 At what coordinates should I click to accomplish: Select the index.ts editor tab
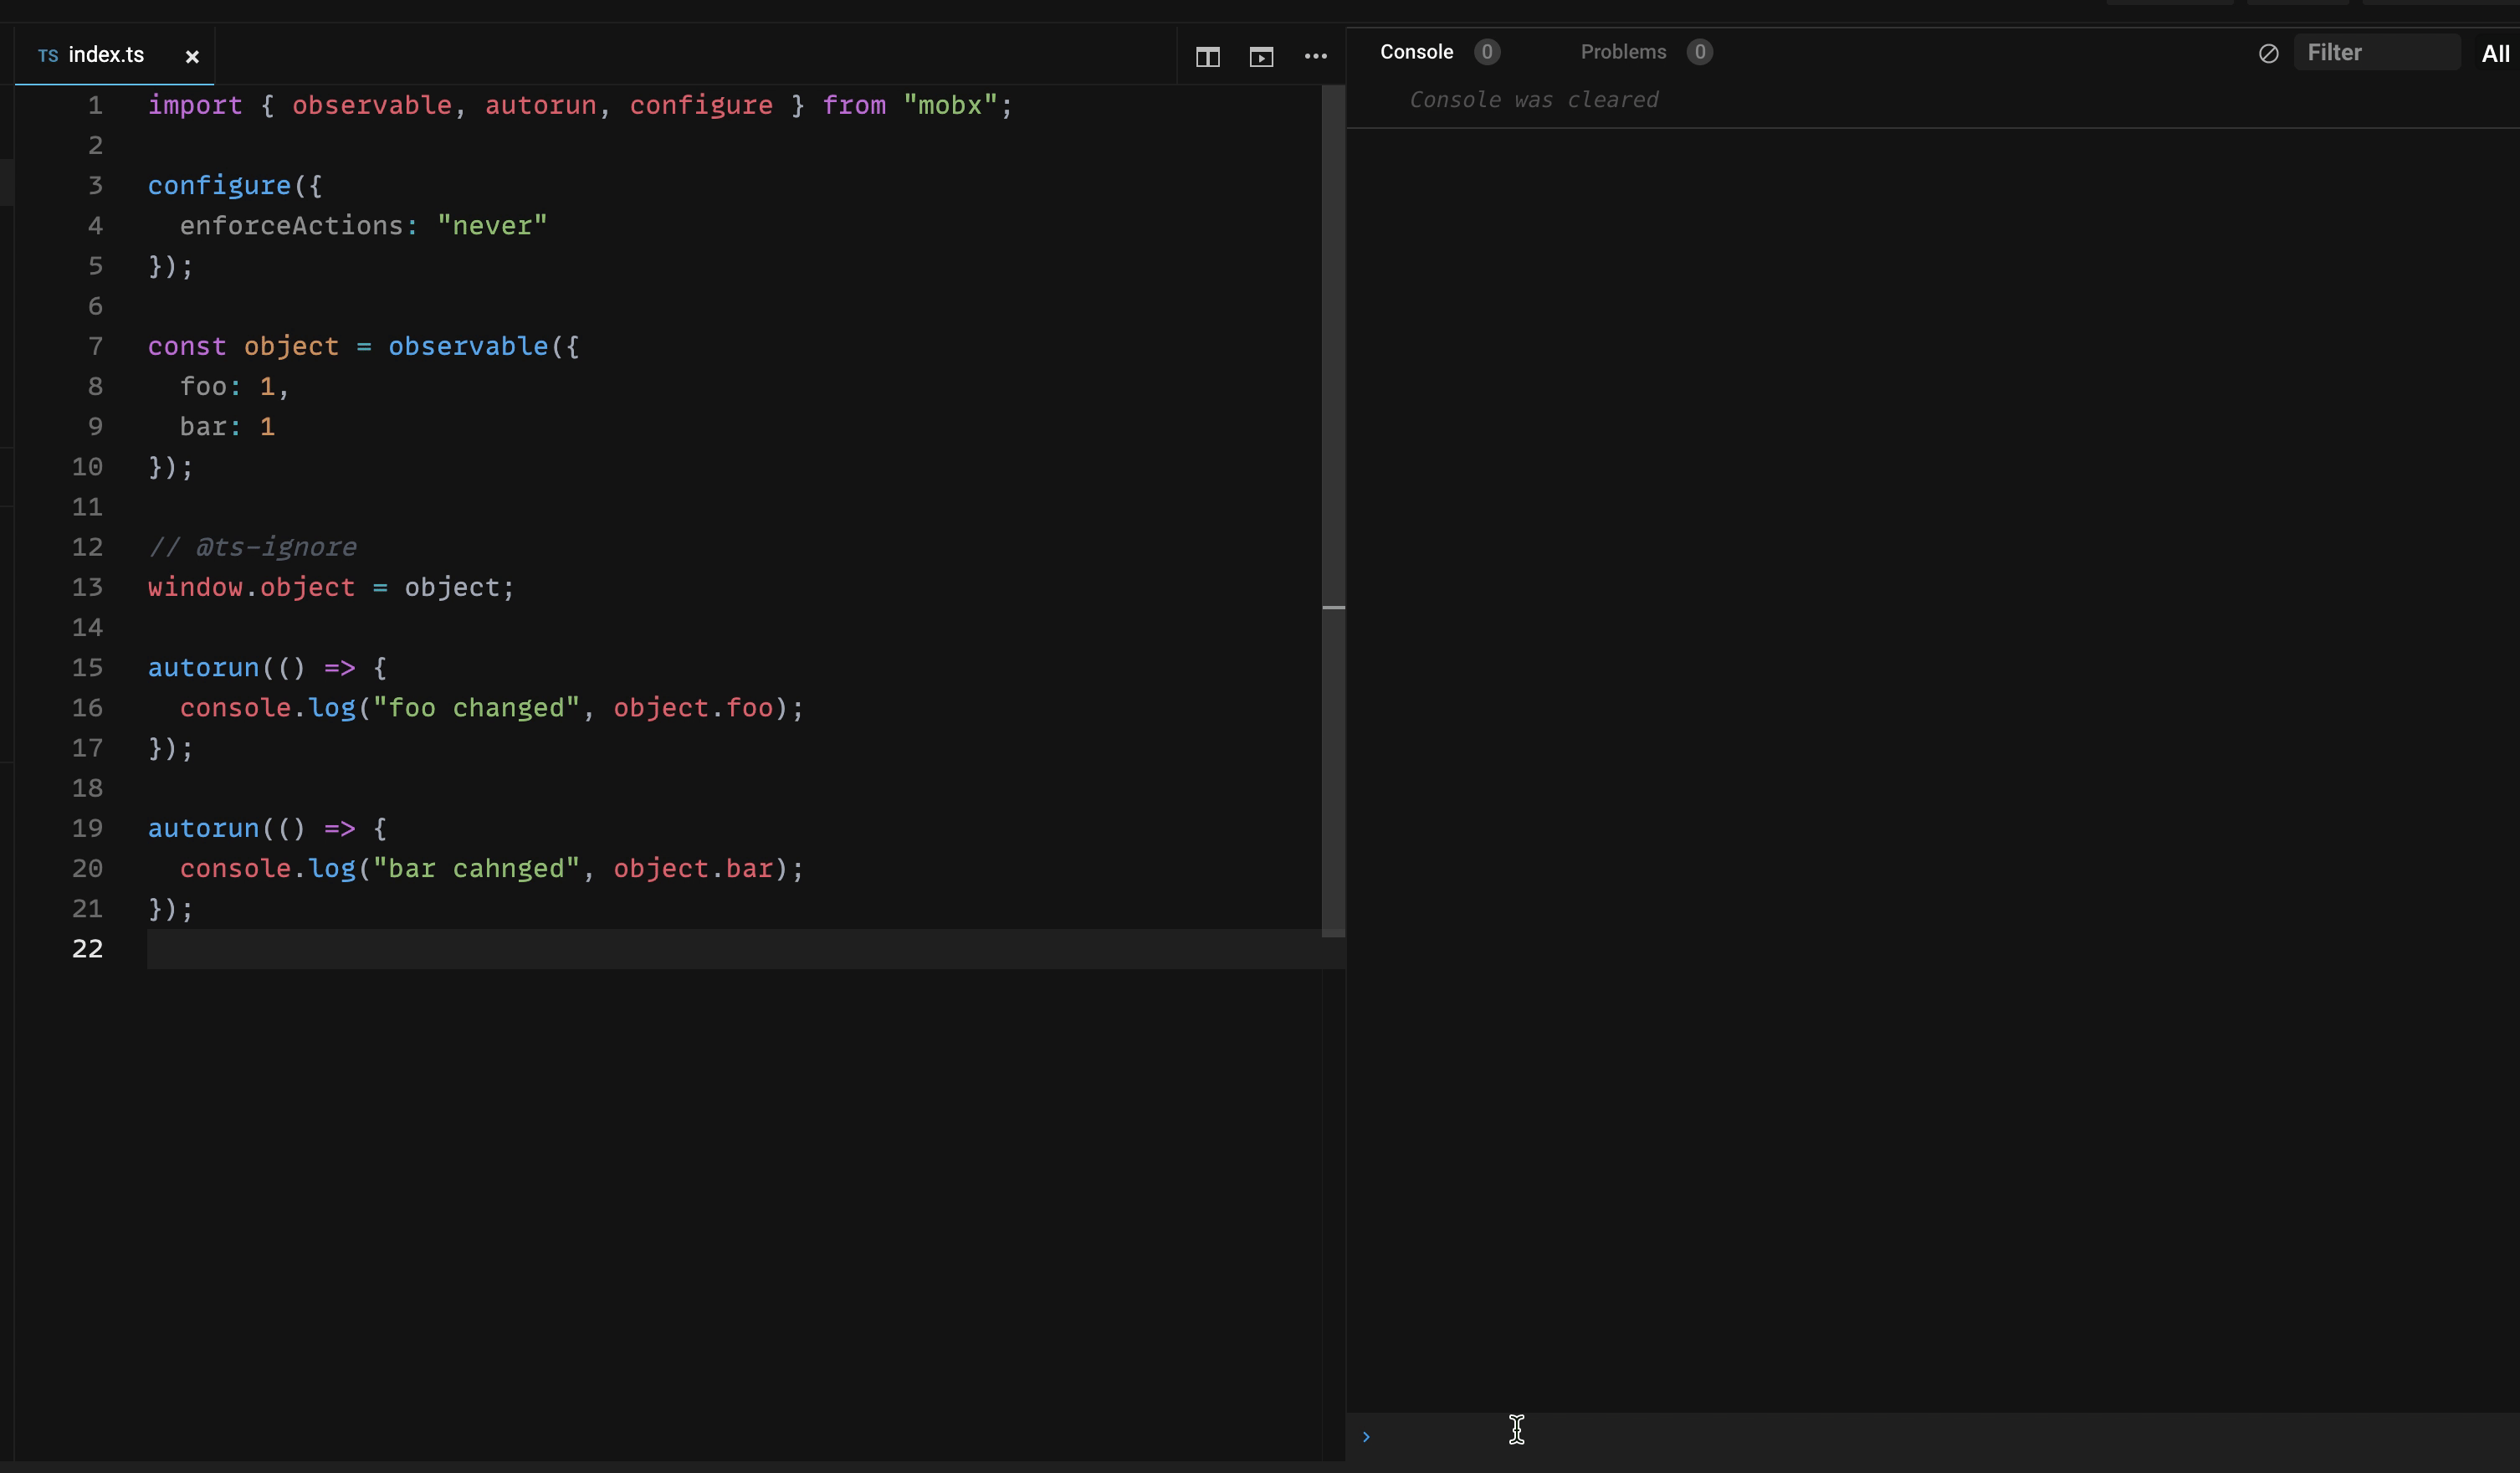pos(106,55)
